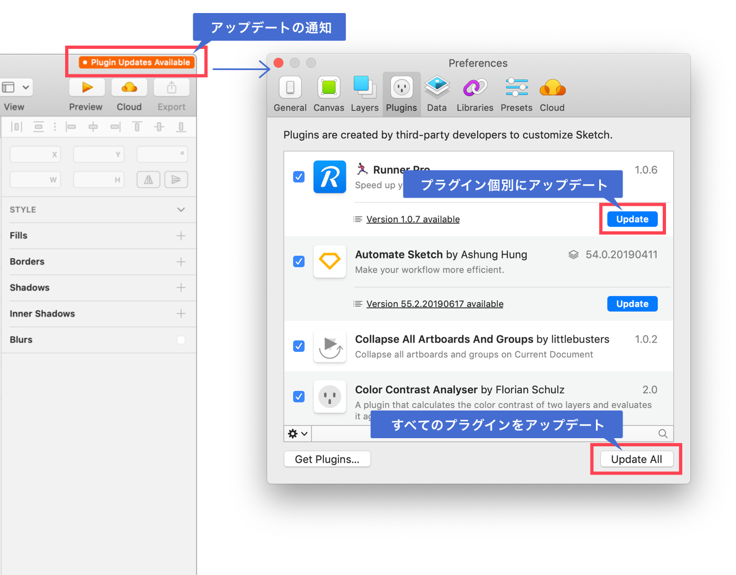This screenshot has width=736, height=575.
Task: Click the plugin search magnifier icon
Action: click(663, 434)
